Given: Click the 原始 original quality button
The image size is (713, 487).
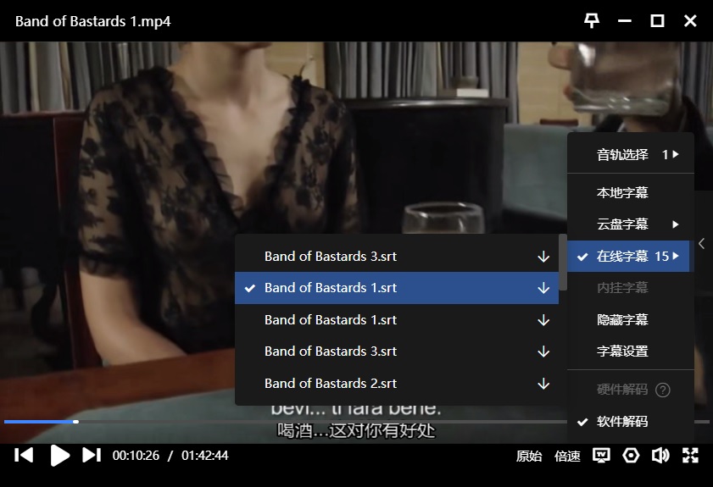Looking at the screenshot, I should [x=529, y=457].
